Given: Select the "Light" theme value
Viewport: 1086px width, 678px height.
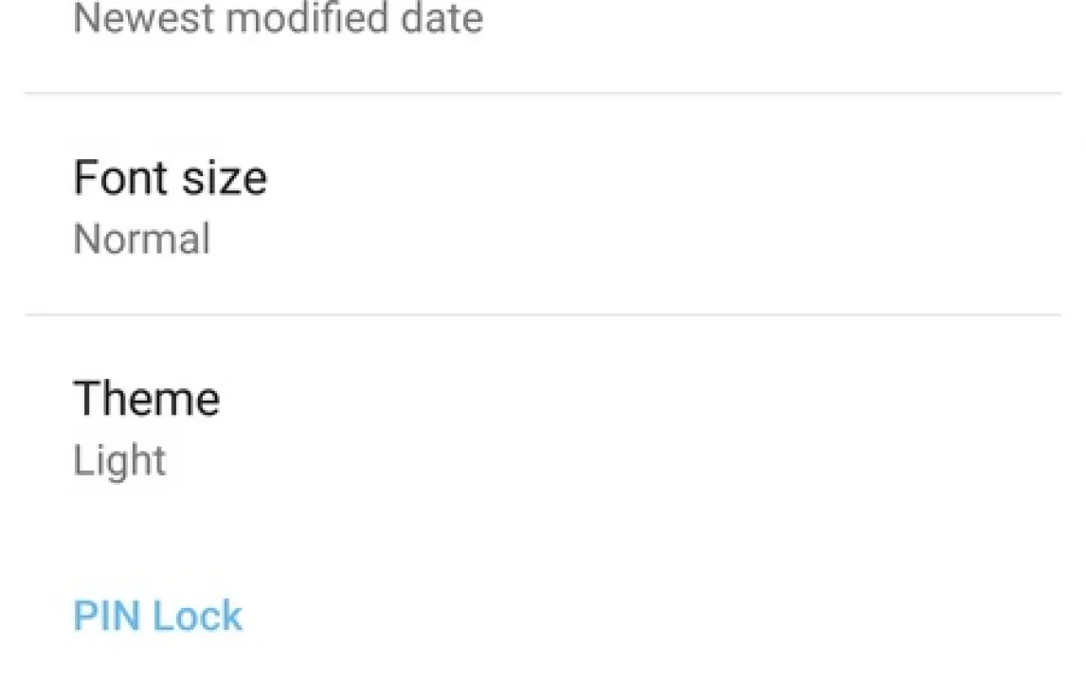Looking at the screenshot, I should point(119,461).
